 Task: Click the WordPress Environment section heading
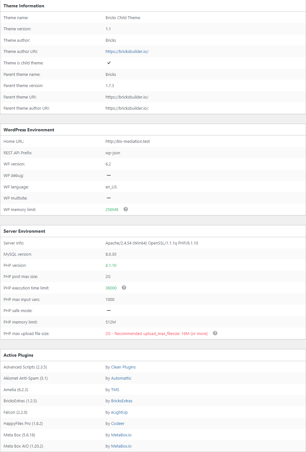click(29, 130)
